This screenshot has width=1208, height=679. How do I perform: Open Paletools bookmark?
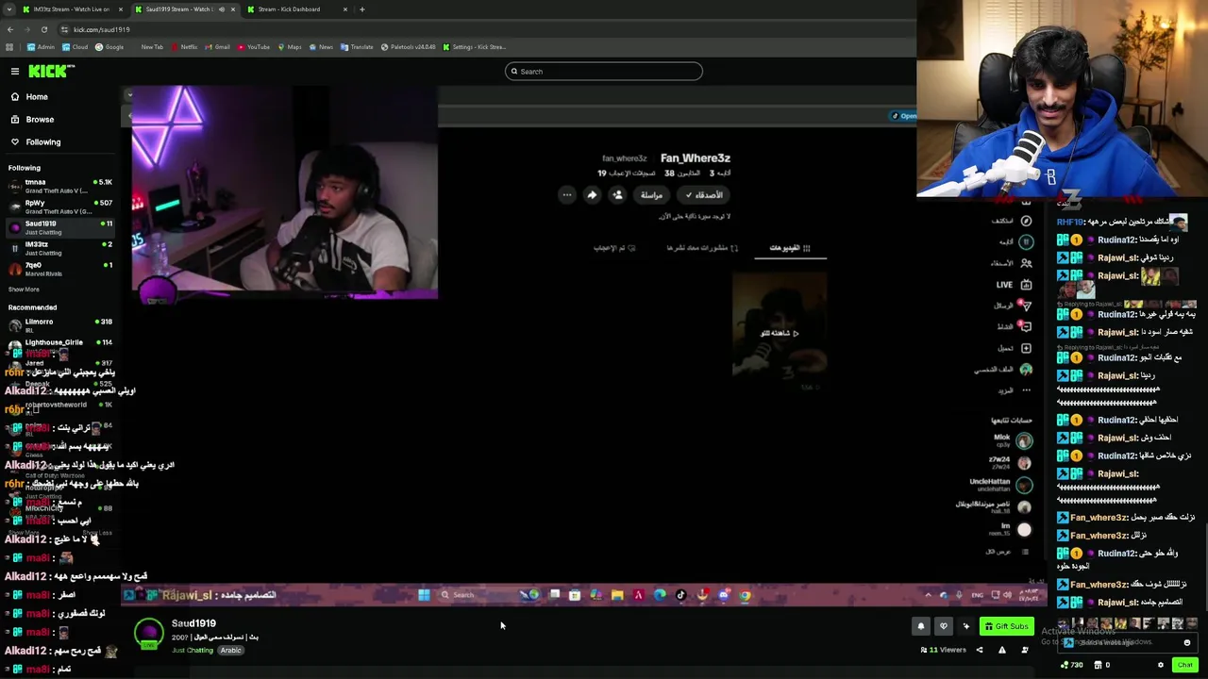pyautogui.click(x=409, y=47)
